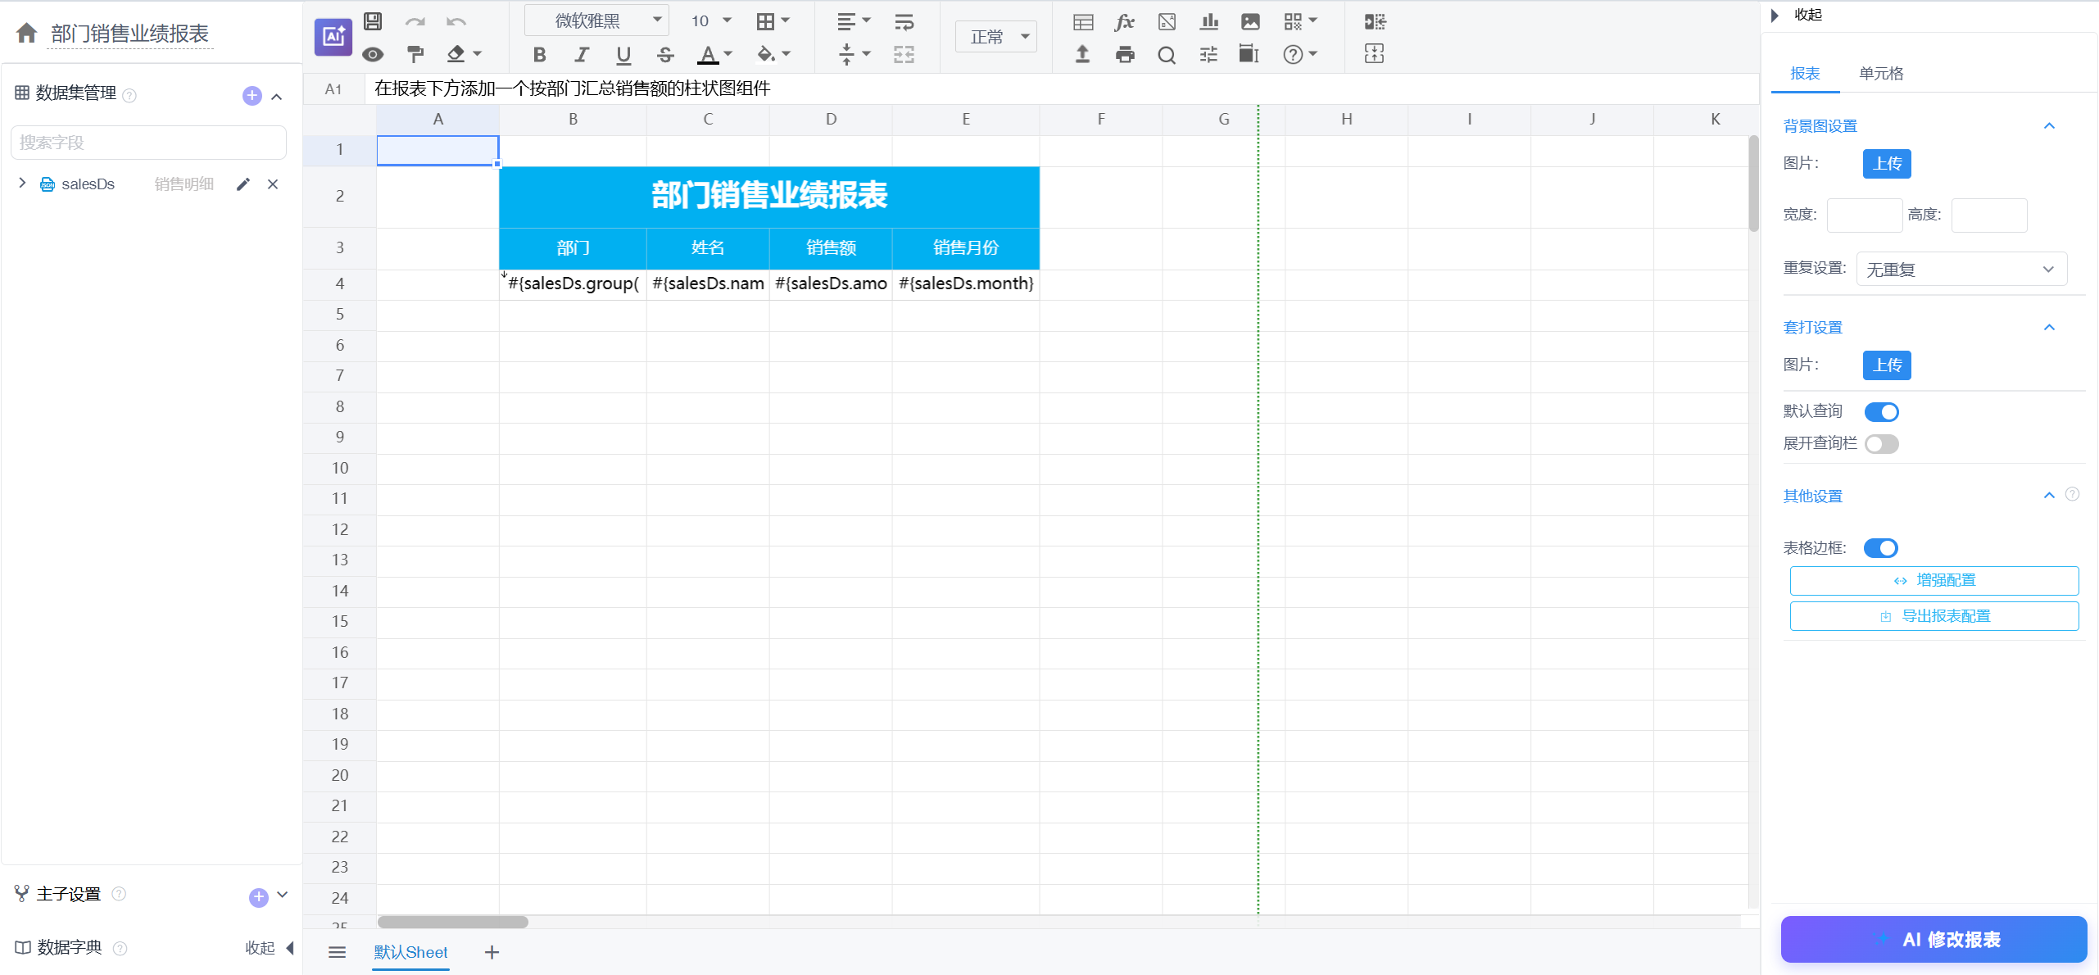
Task: Toggle the 展开查询栏 switch
Action: pos(1881,444)
